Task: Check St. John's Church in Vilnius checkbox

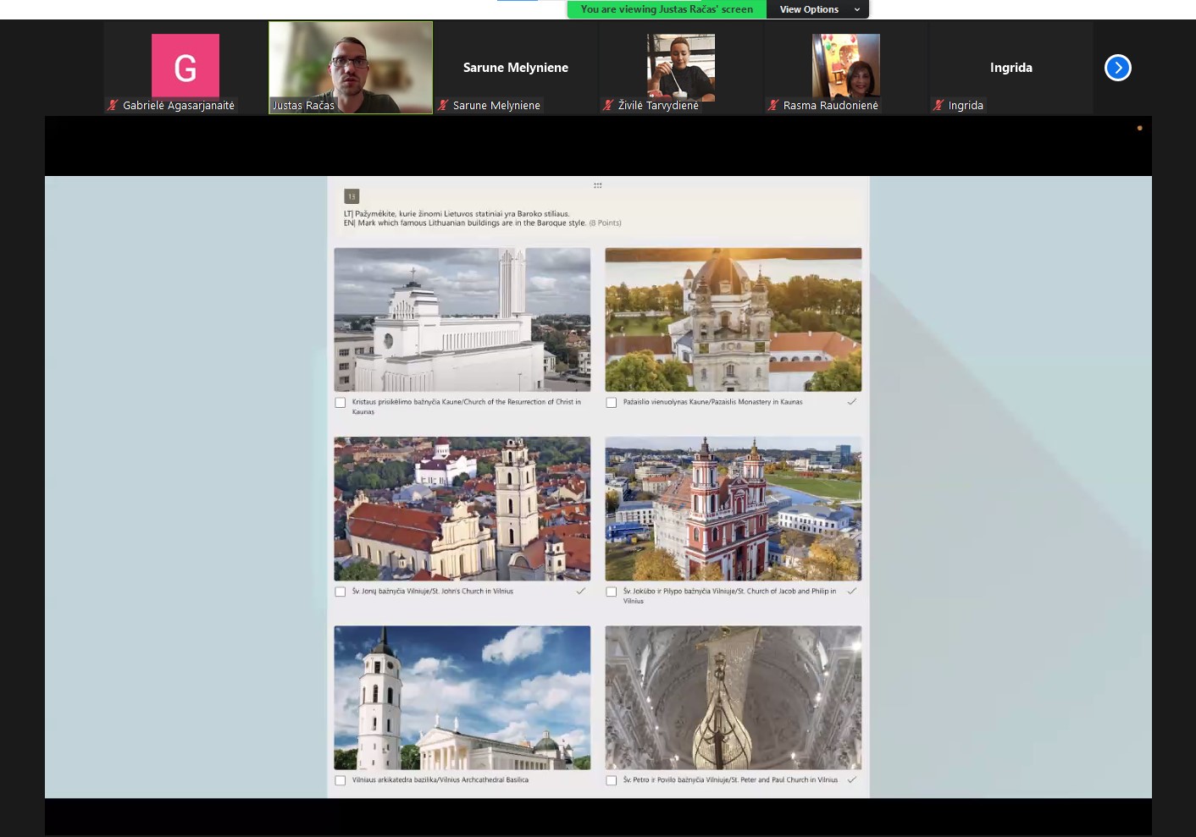Action: coord(341,592)
